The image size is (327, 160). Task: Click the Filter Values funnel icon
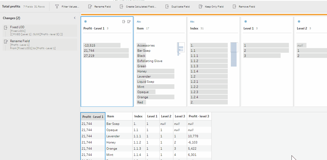tap(57, 6)
